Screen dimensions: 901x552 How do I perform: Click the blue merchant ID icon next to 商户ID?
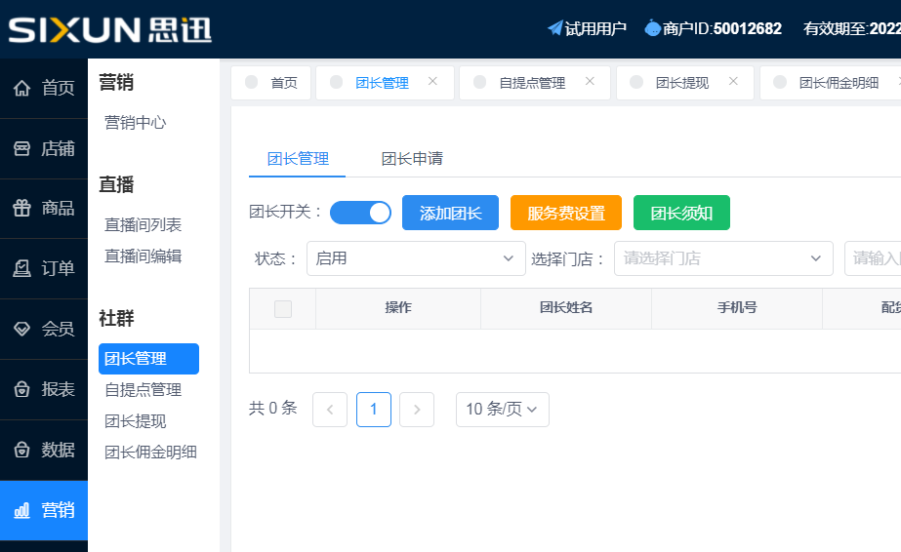652,27
